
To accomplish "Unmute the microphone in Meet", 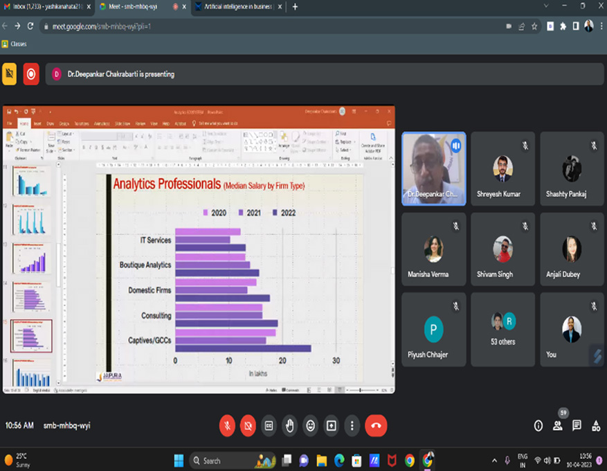I will tap(227, 425).
